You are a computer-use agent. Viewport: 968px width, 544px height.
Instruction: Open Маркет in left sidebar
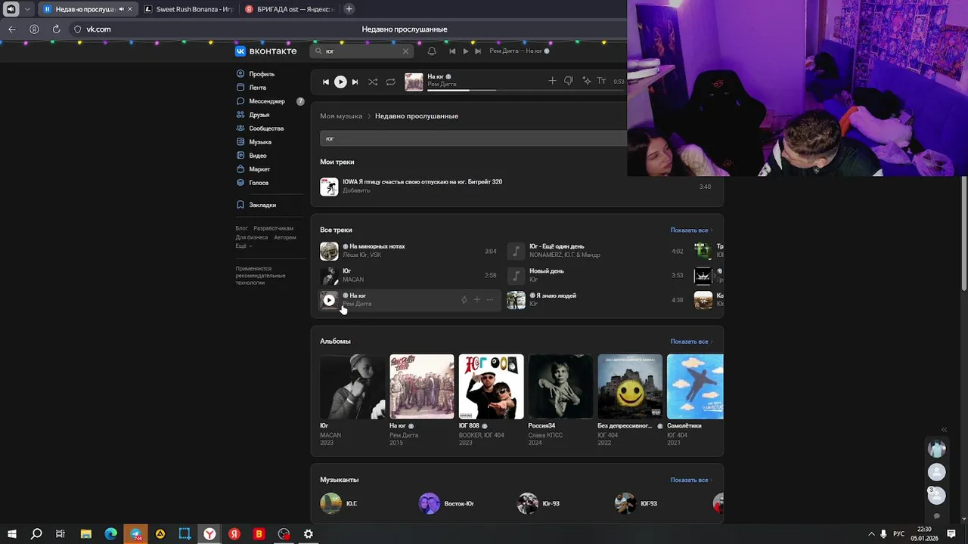click(259, 169)
